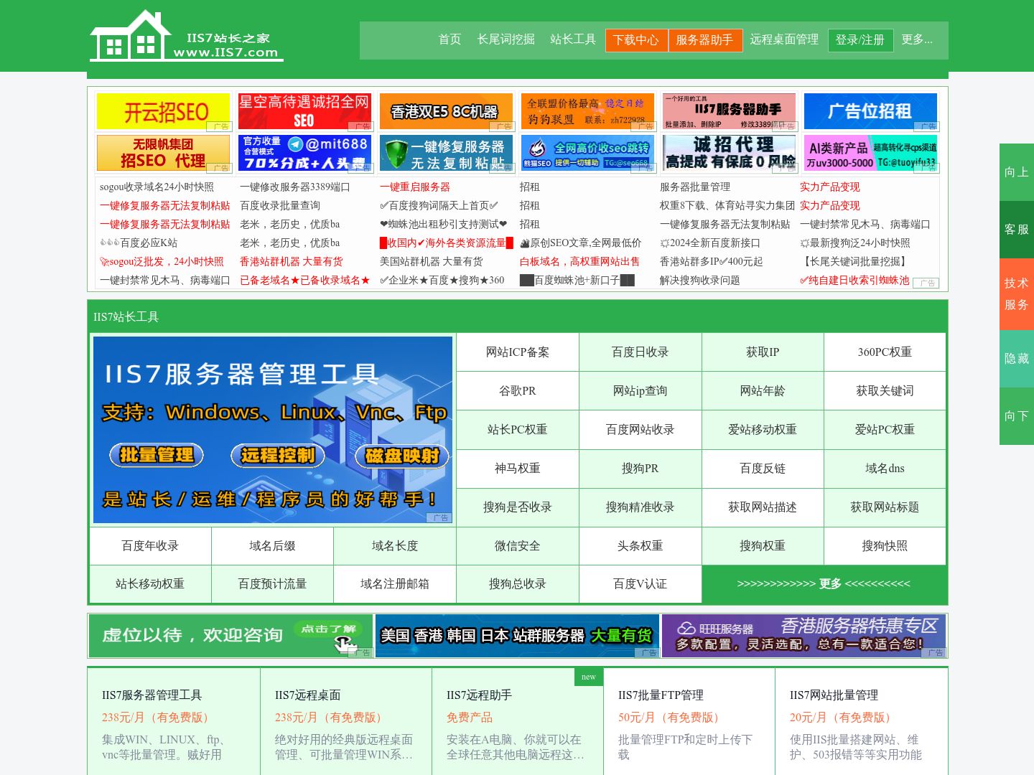The image size is (1034, 775).
Task: Open the 百度日收录 tool cell
Action: [x=641, y=352]
